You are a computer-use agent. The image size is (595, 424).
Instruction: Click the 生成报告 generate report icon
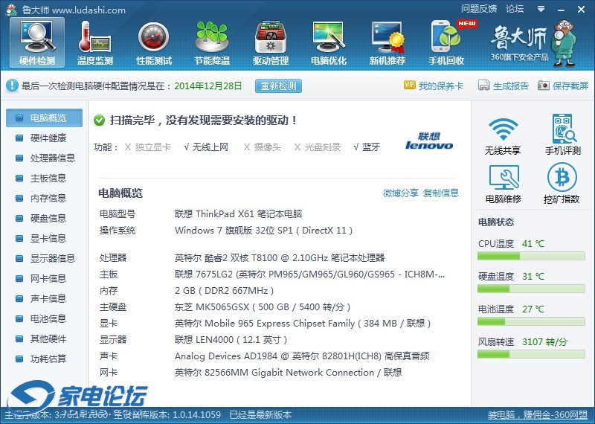[x=484, y=85]
